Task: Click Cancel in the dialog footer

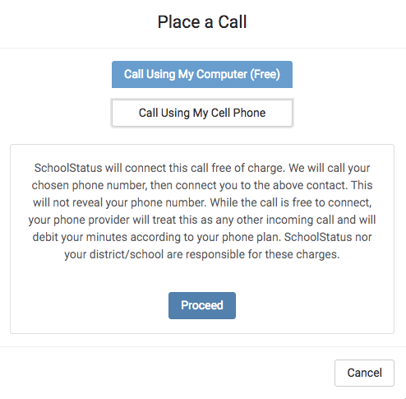Action: 364,373
